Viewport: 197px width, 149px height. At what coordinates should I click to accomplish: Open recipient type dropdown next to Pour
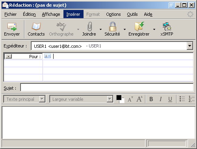pyautogui.click(x=9, y=57)
